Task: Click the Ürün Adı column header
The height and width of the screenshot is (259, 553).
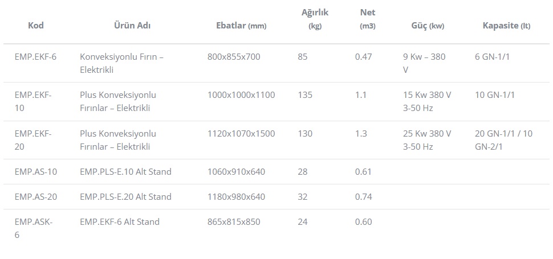Action: 132,26
